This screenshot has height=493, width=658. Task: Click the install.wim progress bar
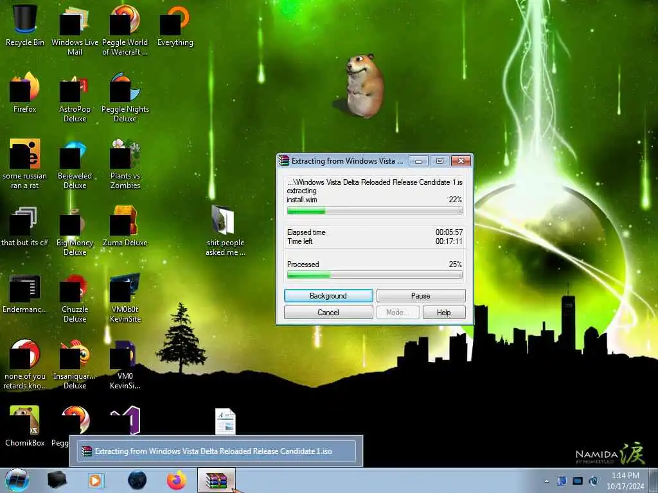pos(375,211)
